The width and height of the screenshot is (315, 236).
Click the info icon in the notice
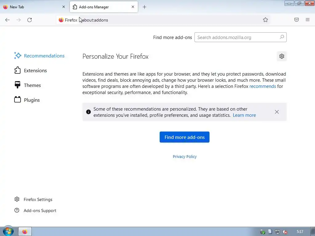coord(88,112)
